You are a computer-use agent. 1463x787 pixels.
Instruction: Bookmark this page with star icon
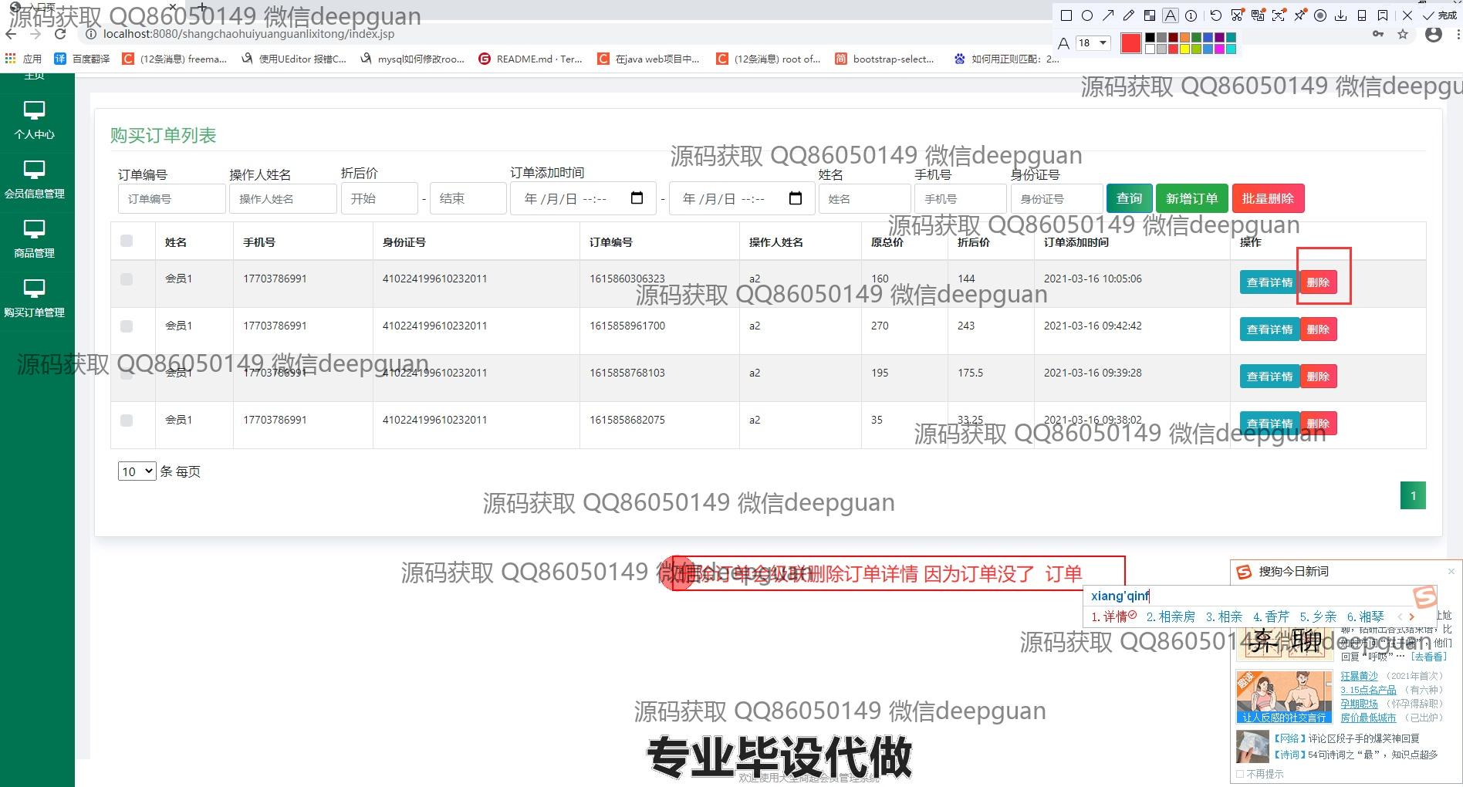point(1403,34)
